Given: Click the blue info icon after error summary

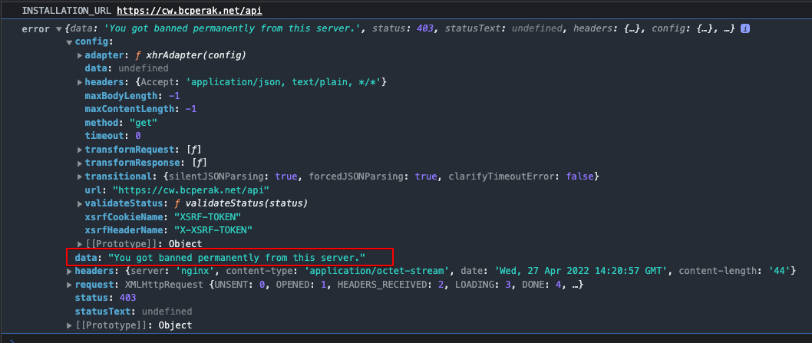Looking at the screenshot, I should [x=745, y=28].
